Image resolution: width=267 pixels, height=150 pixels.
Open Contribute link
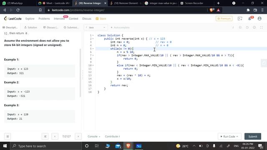coord(112,136)
